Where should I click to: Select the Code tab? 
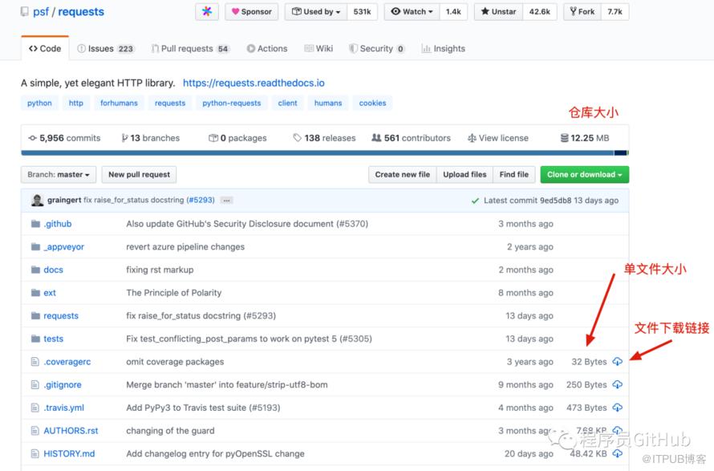point(45,48)
